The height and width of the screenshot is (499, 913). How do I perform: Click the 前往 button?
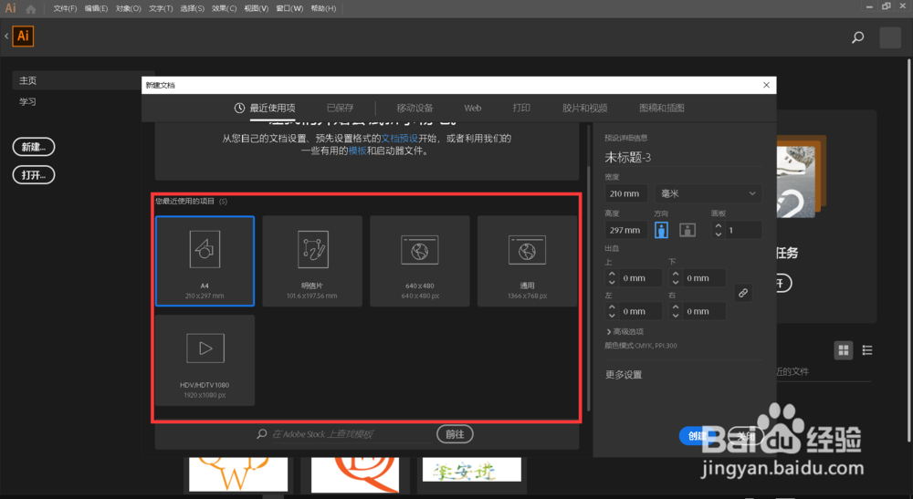tap(455, 434)
